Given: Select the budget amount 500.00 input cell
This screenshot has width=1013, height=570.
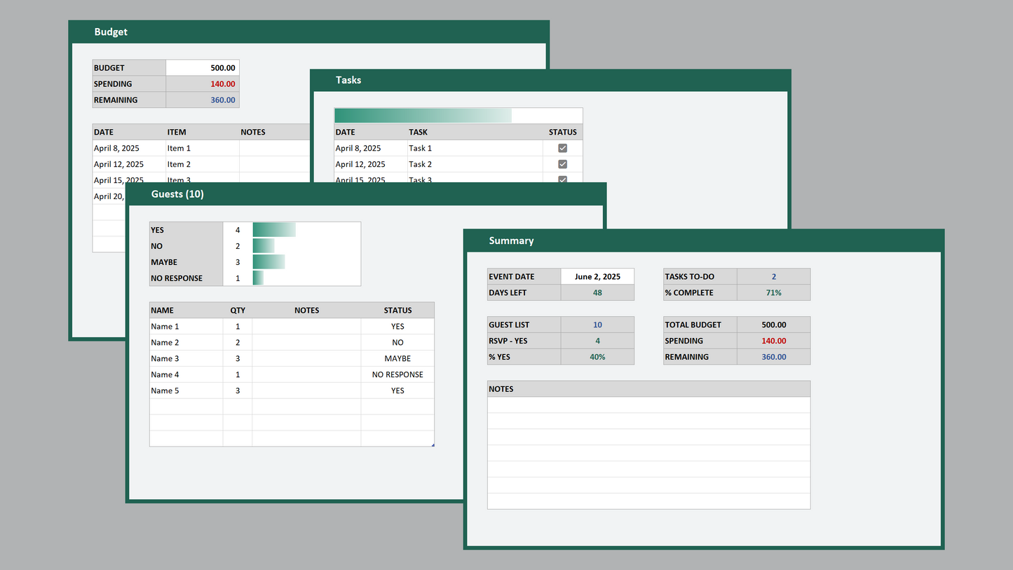Looking at the screenshot, I should pyautogui.click(x=203, y=68).
